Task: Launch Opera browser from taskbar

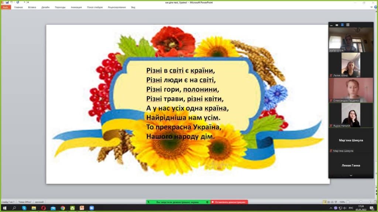Action: click(43, 208)
